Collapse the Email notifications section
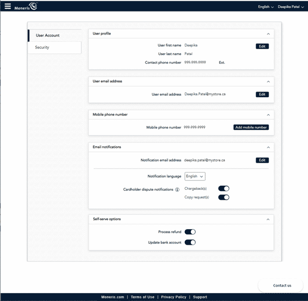The height and width of the screenshot is (301, 308). coord(268,147)
